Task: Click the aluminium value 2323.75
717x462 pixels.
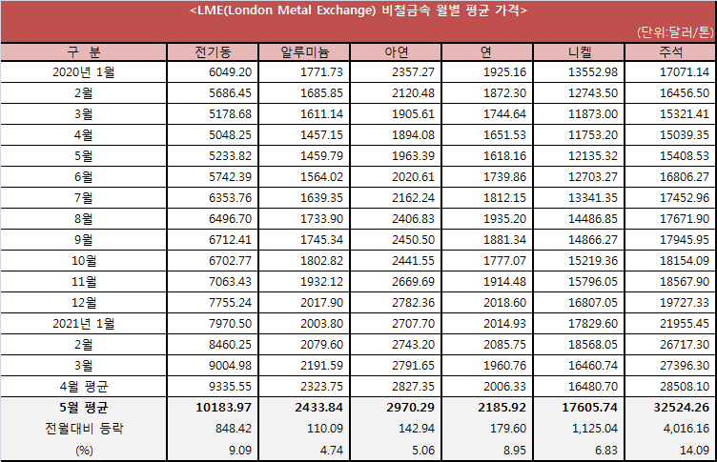Action: point(321,387)
